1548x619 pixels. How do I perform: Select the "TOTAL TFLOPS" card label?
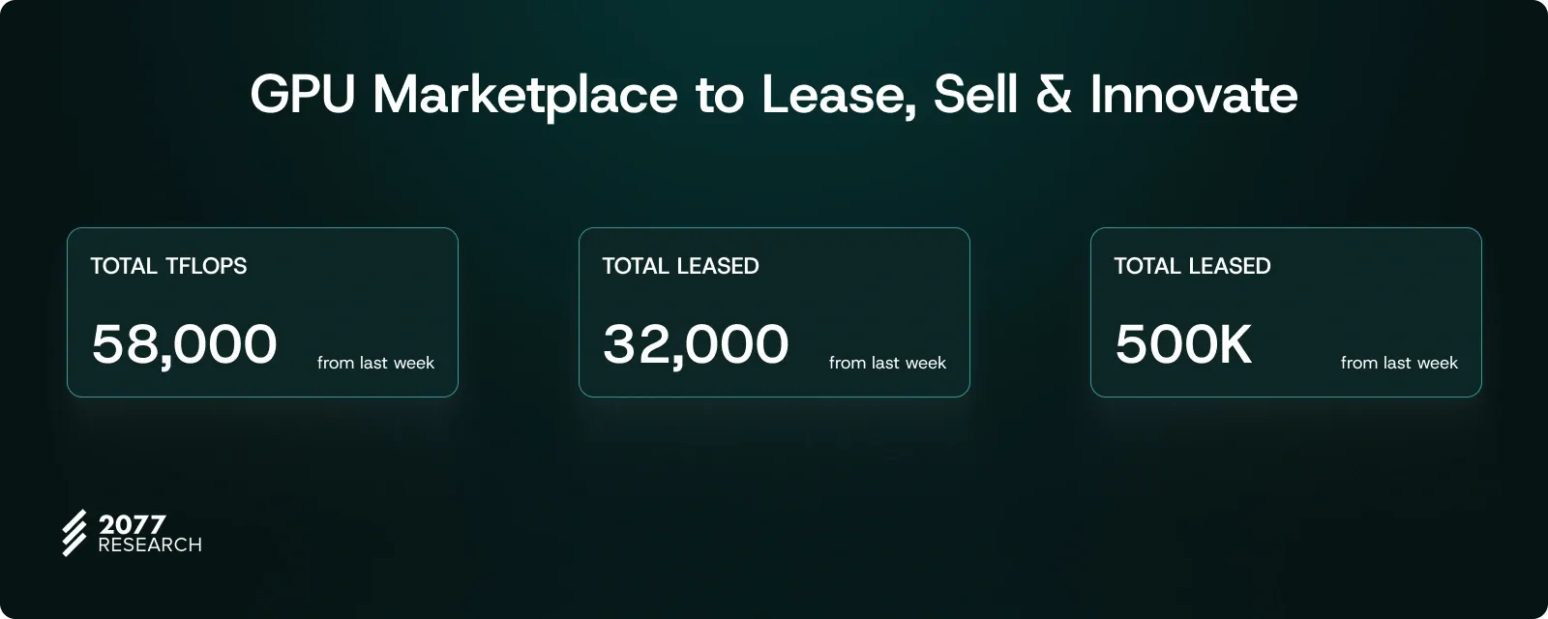[168, 266]
